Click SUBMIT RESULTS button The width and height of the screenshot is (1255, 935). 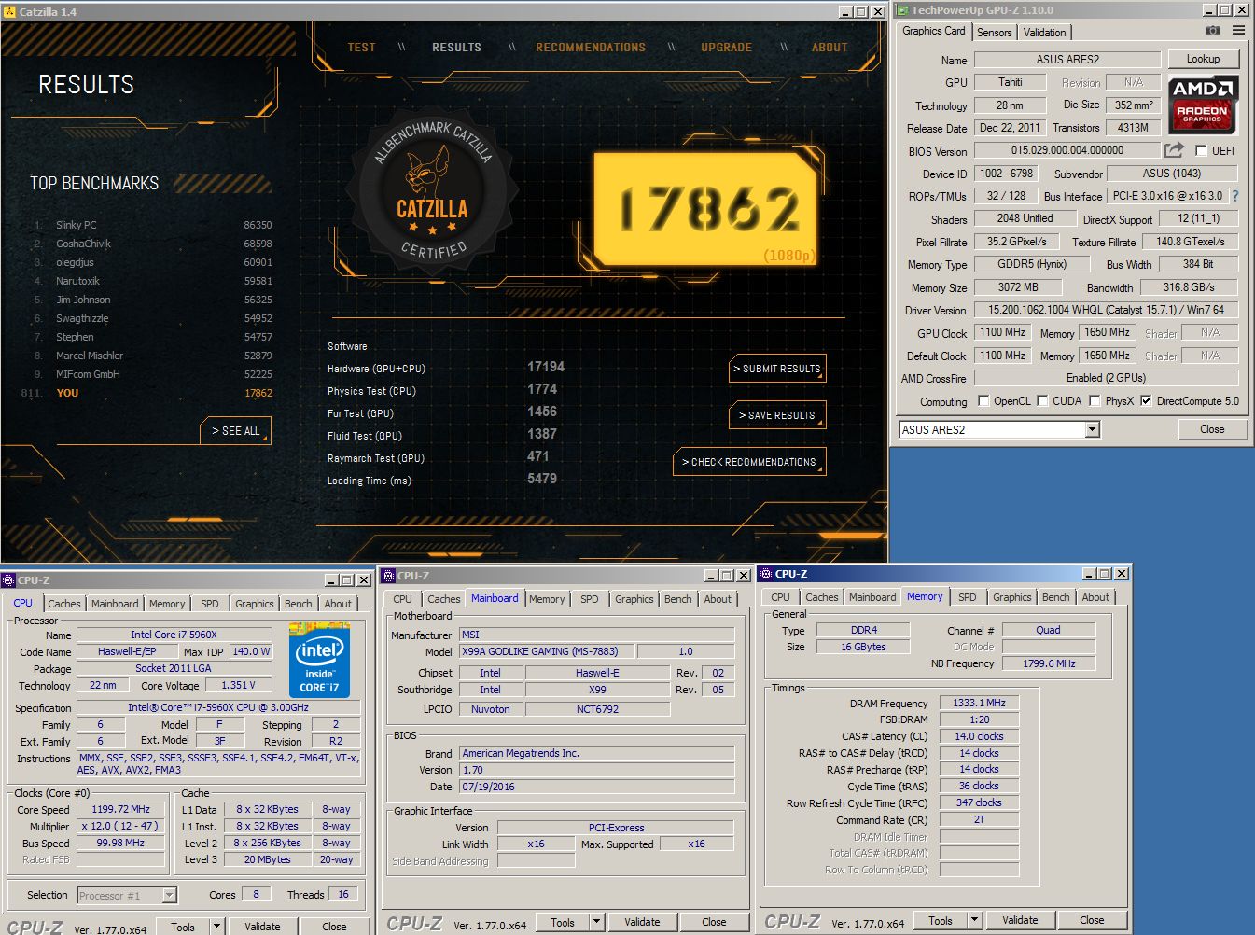[777, 369]
